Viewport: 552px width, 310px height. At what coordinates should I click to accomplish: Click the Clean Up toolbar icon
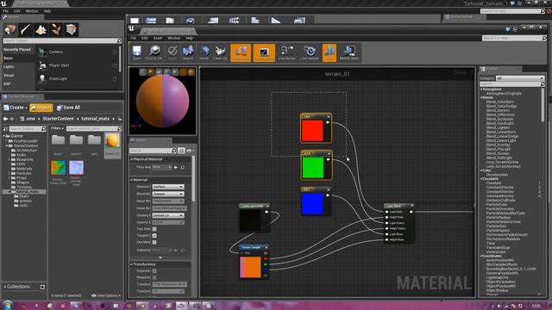[x=221, y=53]
